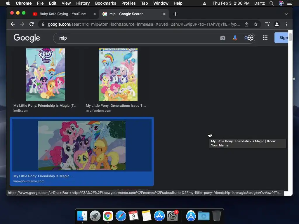299x224 pixels.
Task: Search by image with the camera icon
Action: tap(223, 38)
